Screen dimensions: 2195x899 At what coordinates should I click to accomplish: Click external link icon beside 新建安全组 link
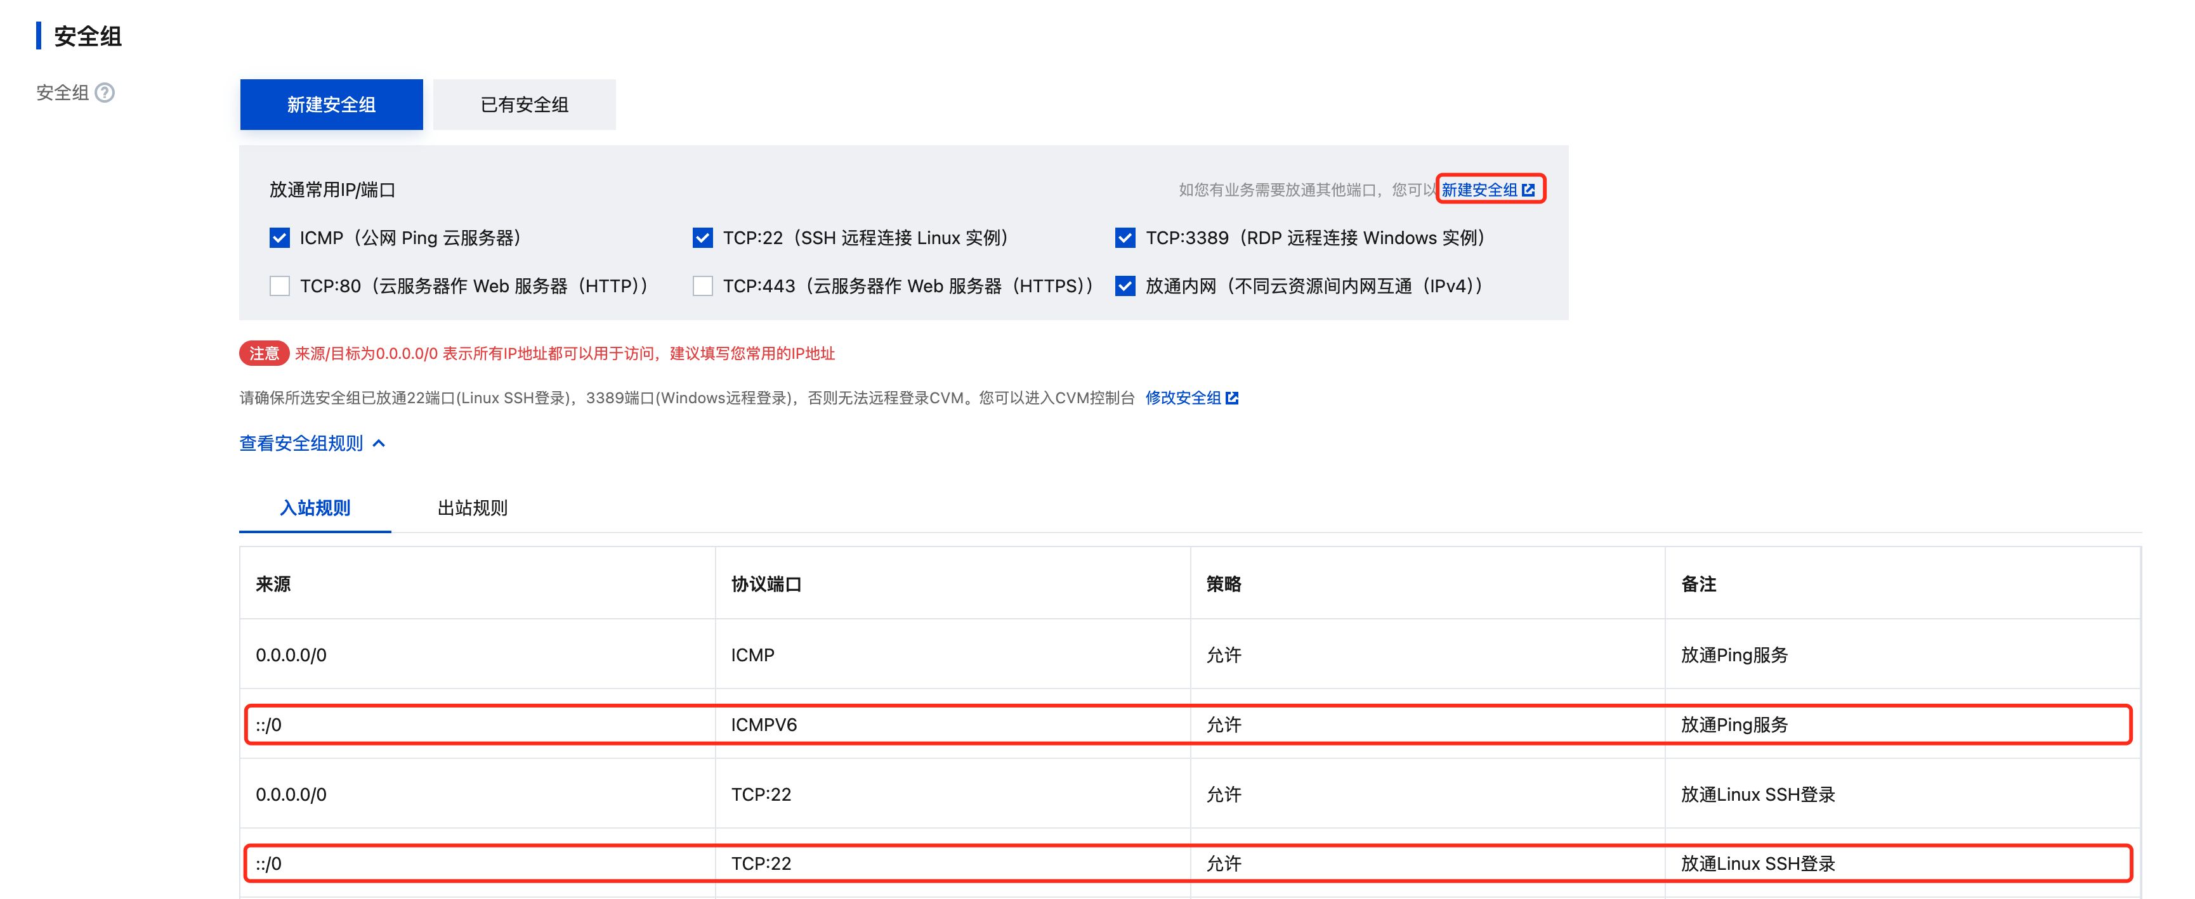point(1528,190)
